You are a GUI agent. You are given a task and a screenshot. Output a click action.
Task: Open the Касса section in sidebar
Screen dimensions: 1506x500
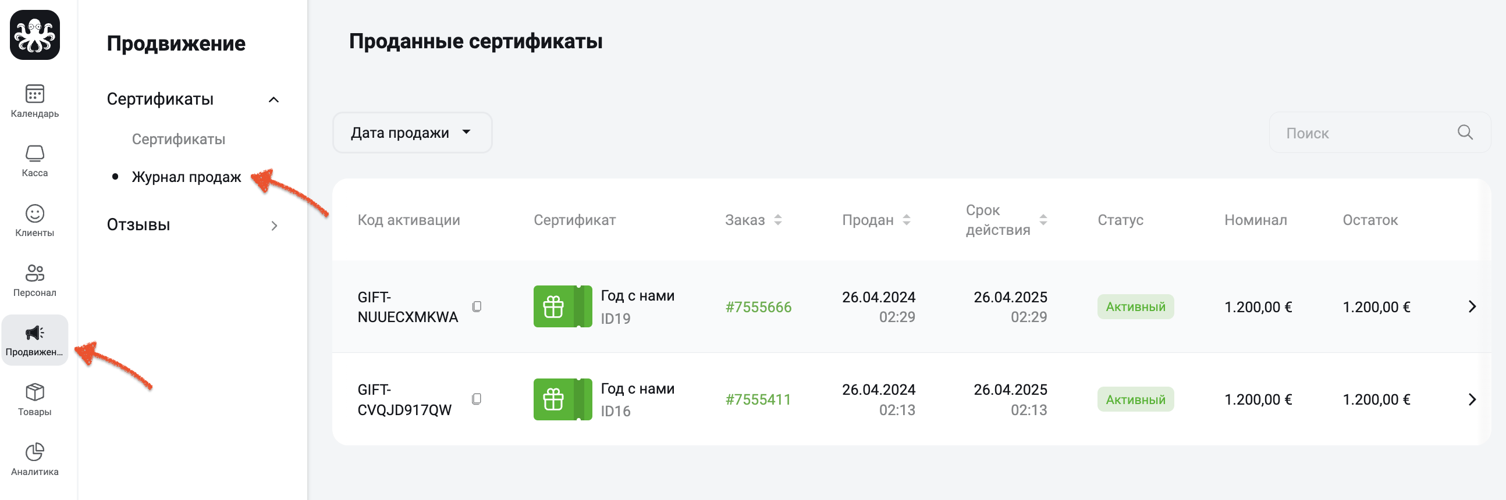(x=34, y=159)
